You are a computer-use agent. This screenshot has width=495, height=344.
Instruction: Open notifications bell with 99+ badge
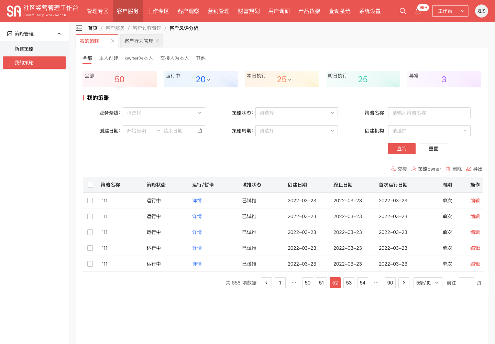(x=418, y=11)
